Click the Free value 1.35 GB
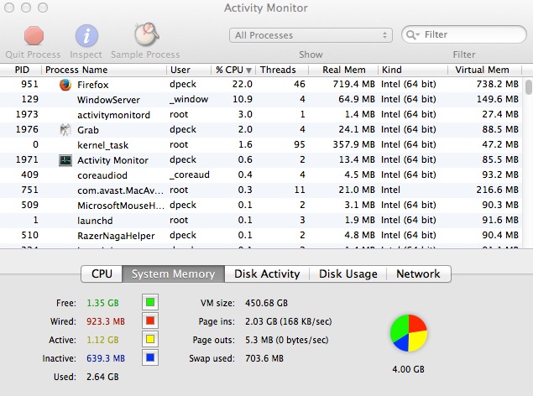The image size is (533, 396). click(x=102, y=303)
